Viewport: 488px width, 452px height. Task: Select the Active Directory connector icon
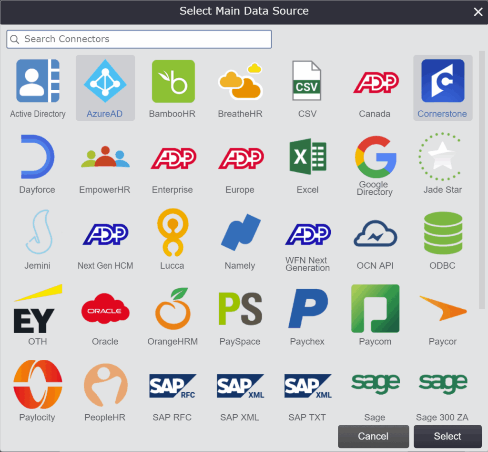coord(38,81)
